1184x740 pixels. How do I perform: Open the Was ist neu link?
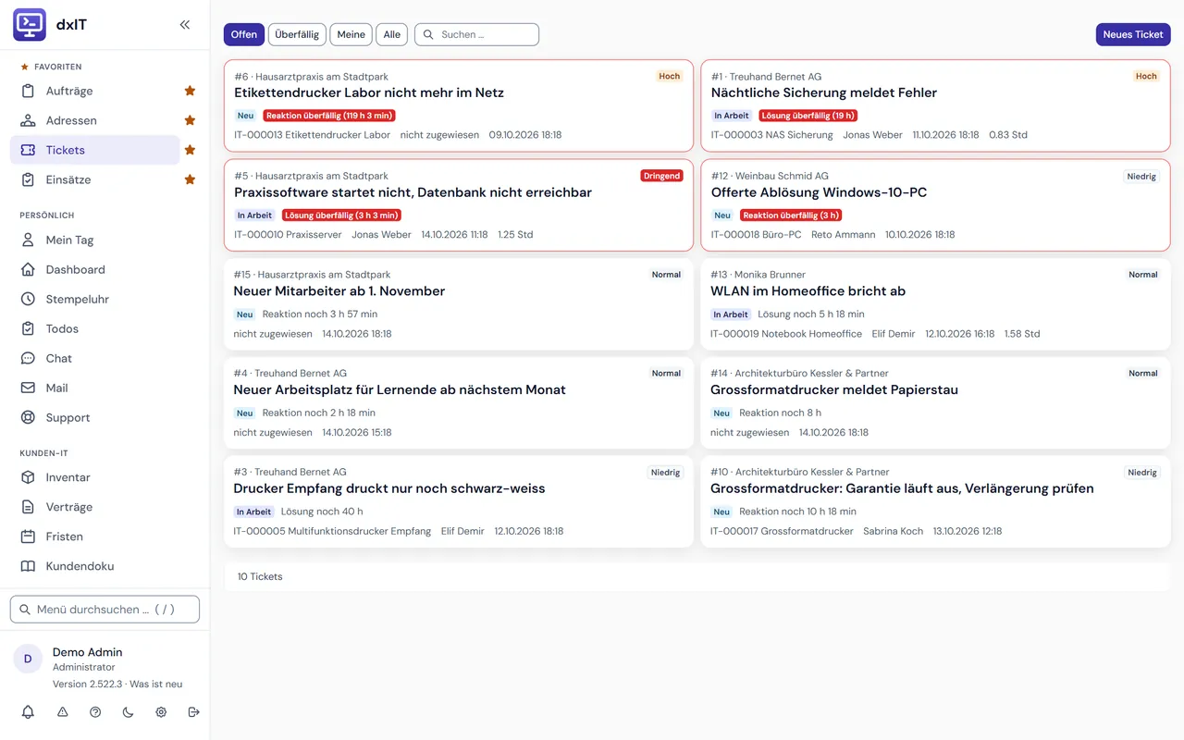(155, 684)
